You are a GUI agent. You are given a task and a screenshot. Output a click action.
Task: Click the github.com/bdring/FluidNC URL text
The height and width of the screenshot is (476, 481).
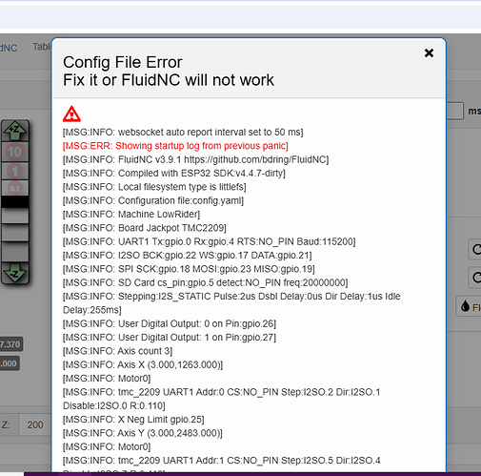[x=255, y=159]
